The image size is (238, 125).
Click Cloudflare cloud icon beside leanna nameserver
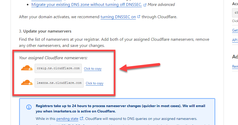coord(27,83)
